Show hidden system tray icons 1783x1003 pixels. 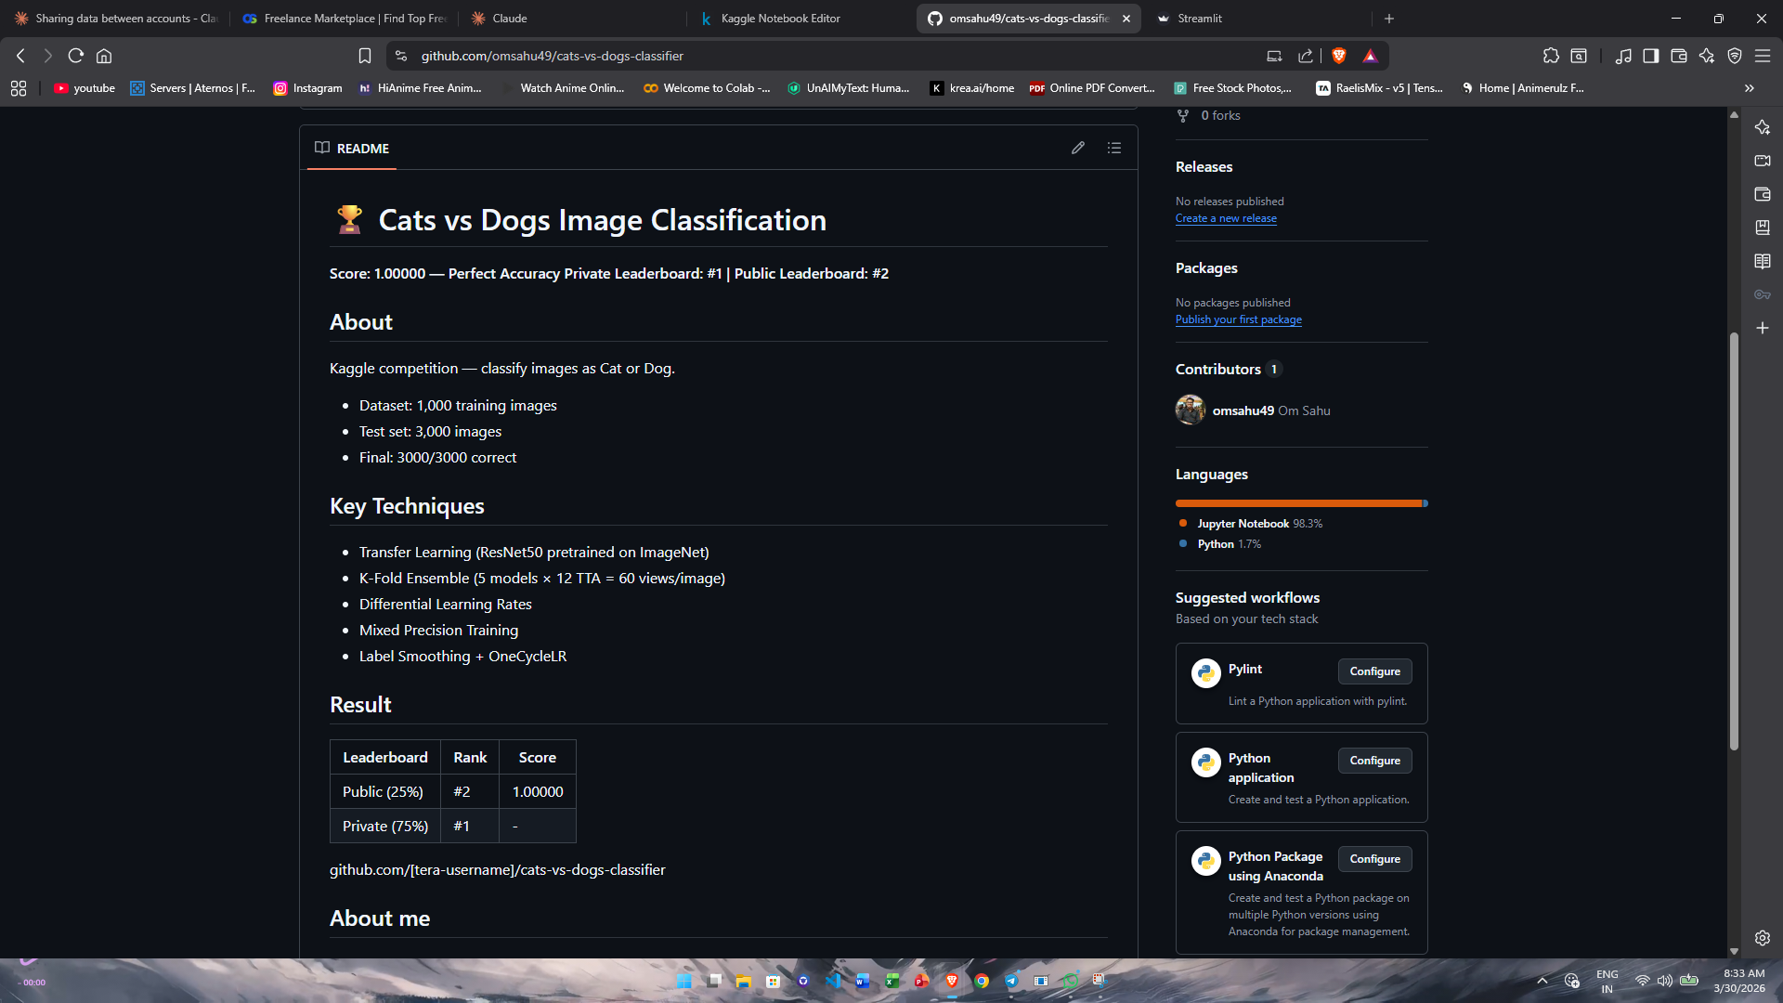click(1542, 981)
